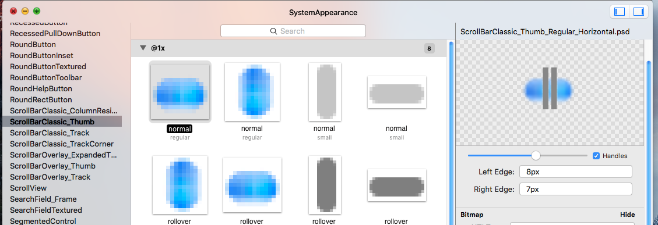Select ScrollBarClassic_TrackCorner in sidebar
This screenshot has width=658, height=225.
(62, 144)
